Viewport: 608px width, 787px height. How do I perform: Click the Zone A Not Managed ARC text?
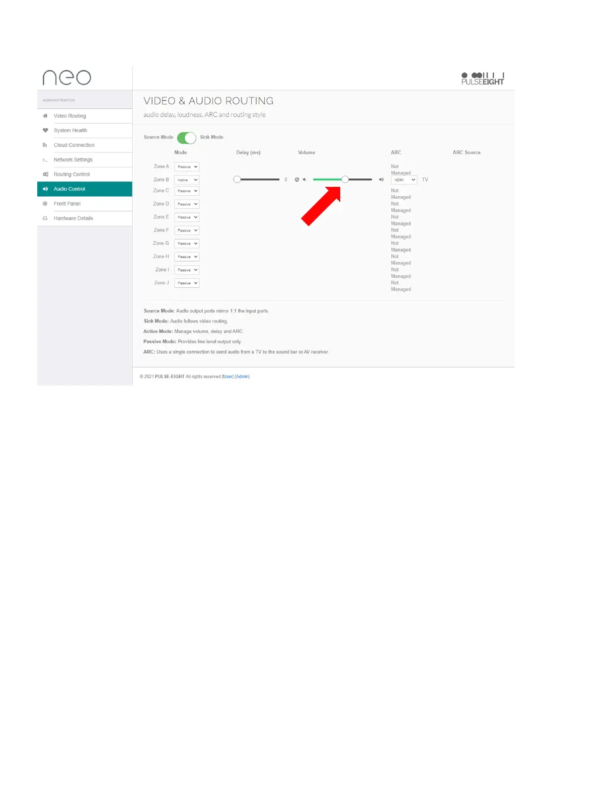coord(401,170)
